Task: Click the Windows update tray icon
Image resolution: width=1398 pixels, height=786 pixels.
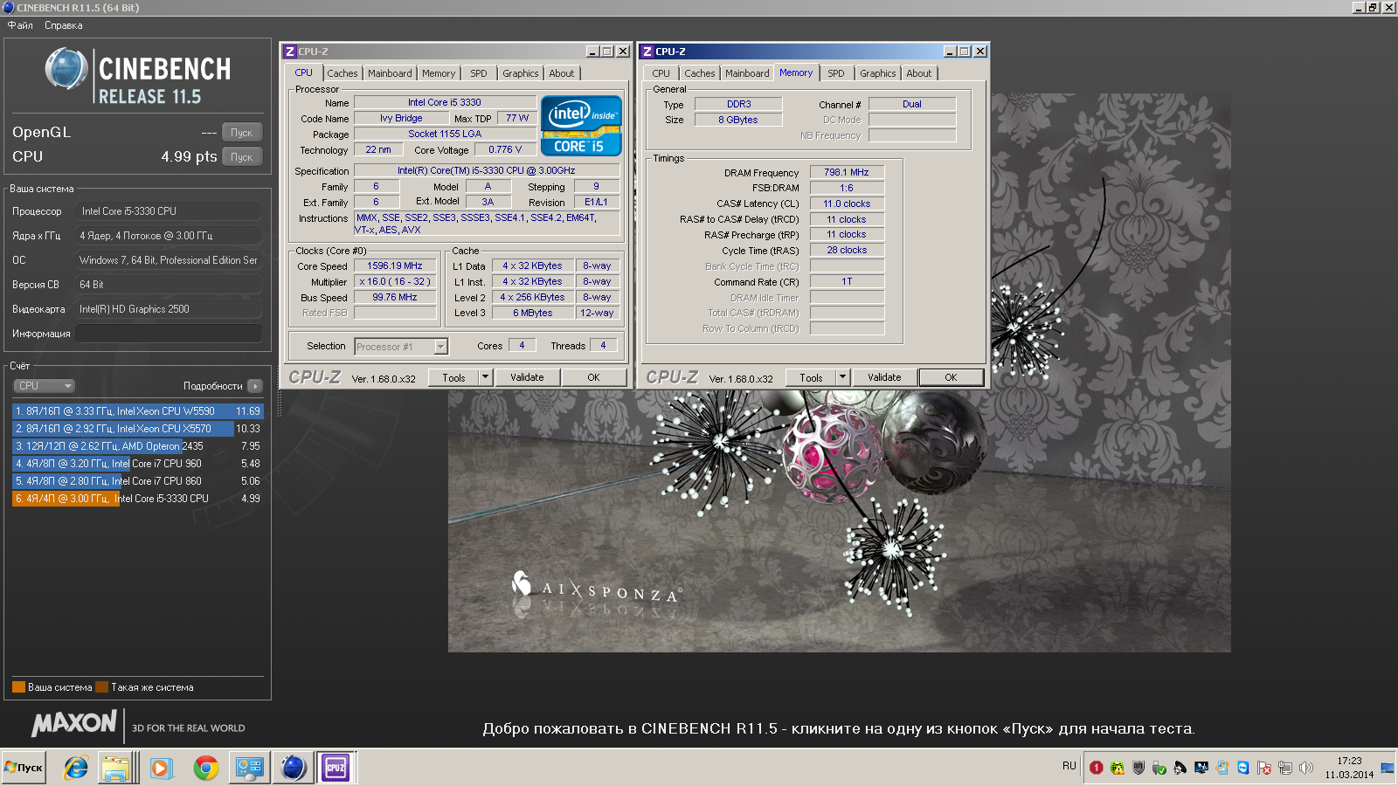Action: 1222,768
